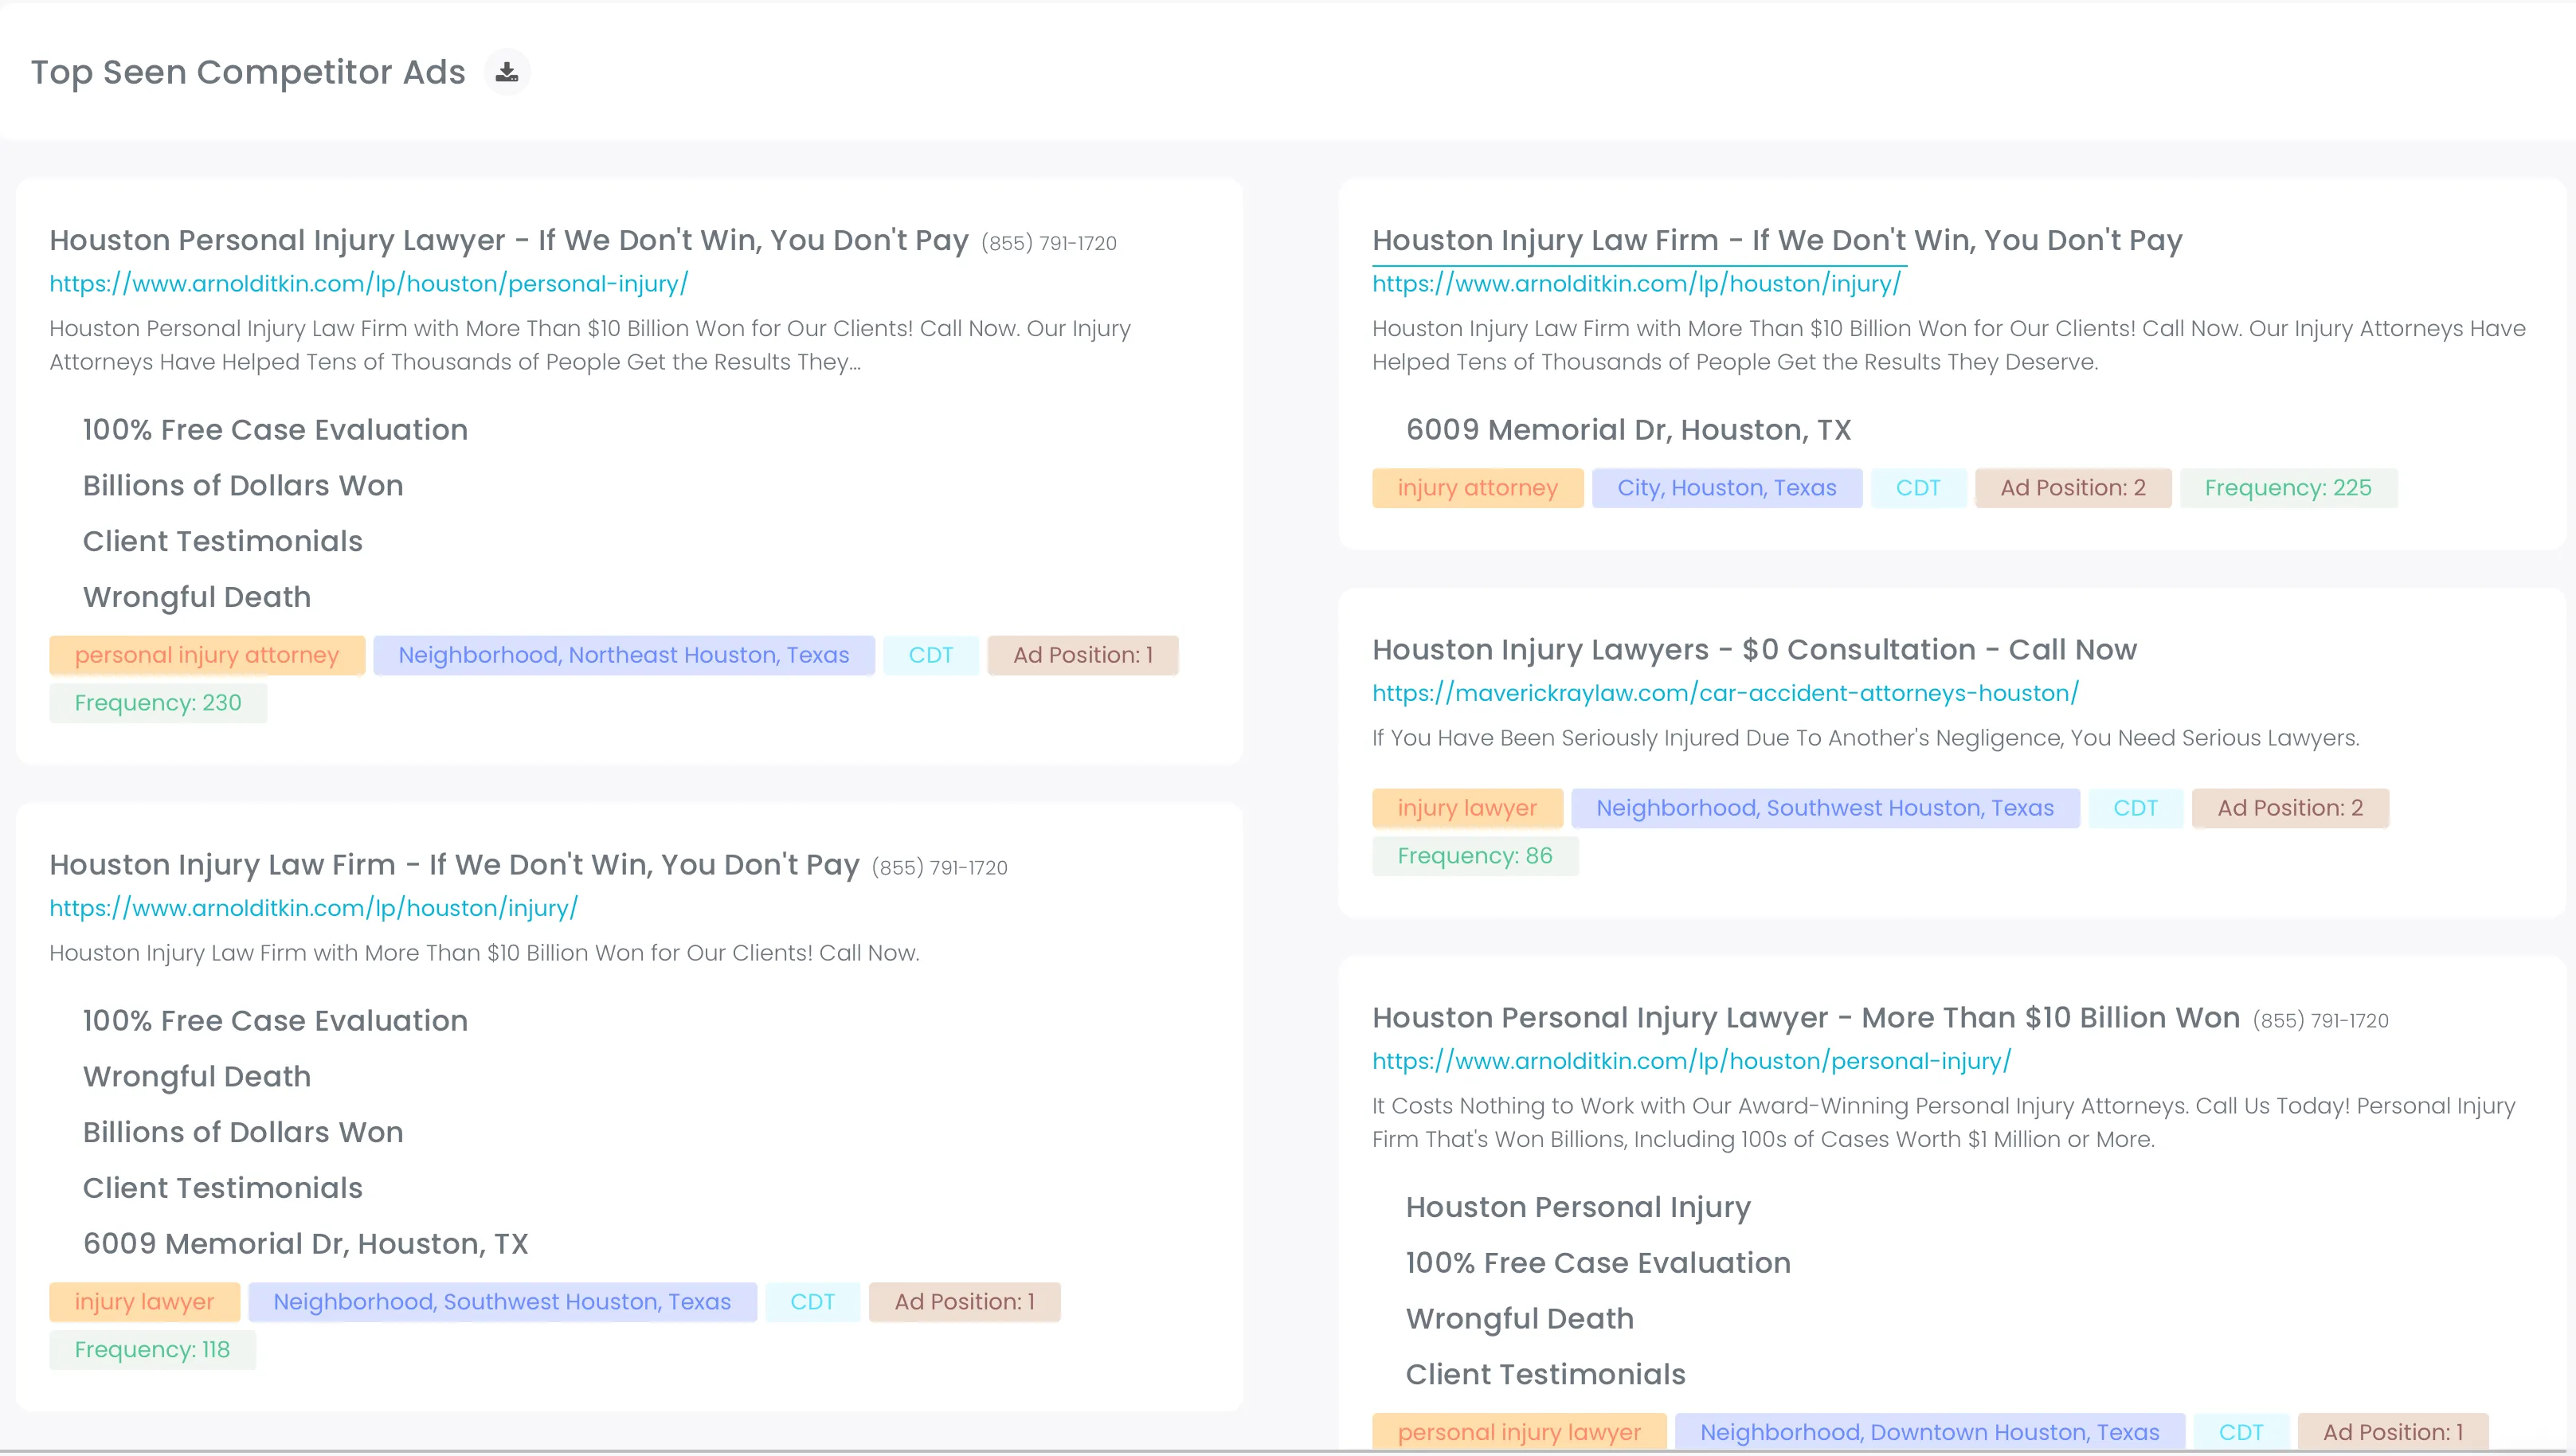Click the 'Houston Personal Injury' sitelink
Viewport: 2576px width, 1456px height.
pos(1578,1208)
